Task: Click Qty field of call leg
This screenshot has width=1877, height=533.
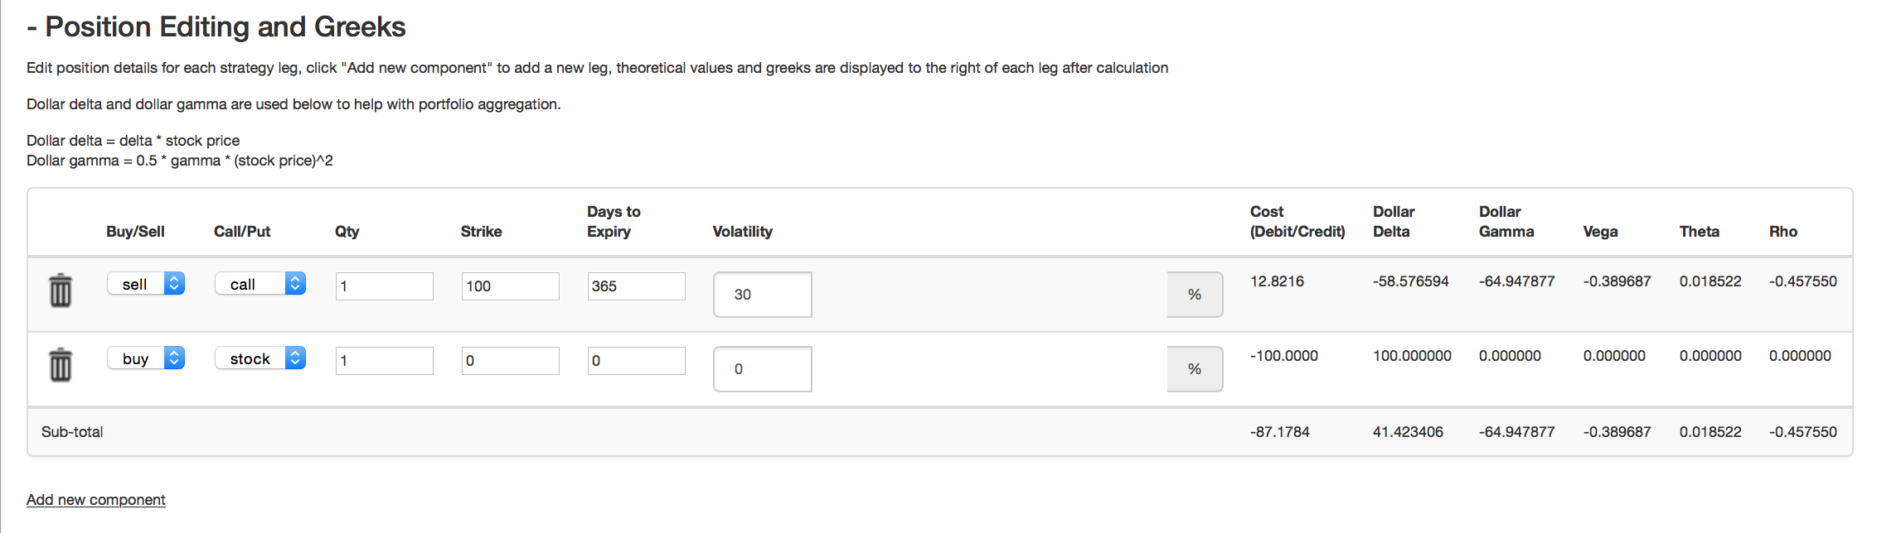Action: tap(384, 286)
